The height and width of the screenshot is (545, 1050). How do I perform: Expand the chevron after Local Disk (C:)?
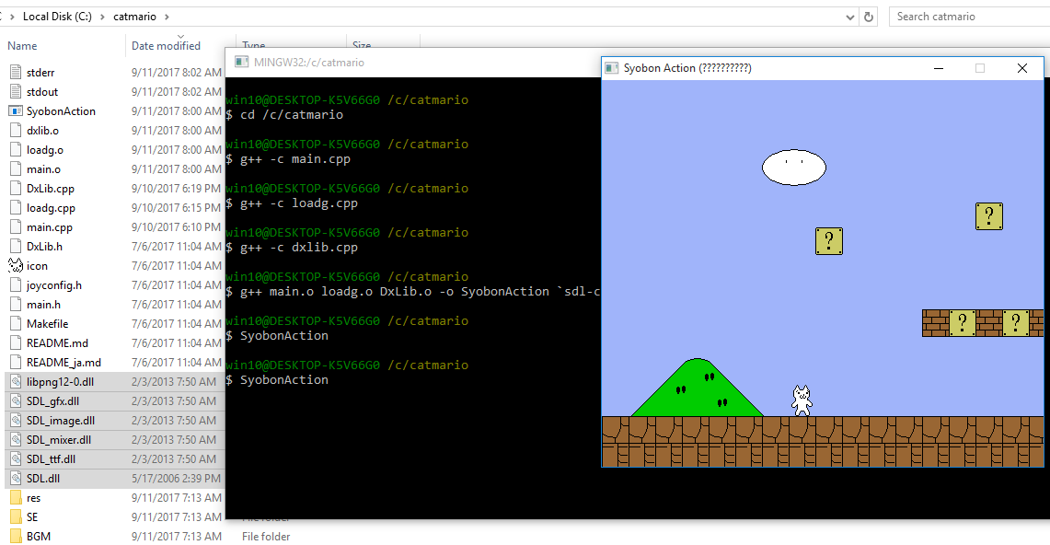click(x=102, y=17)
